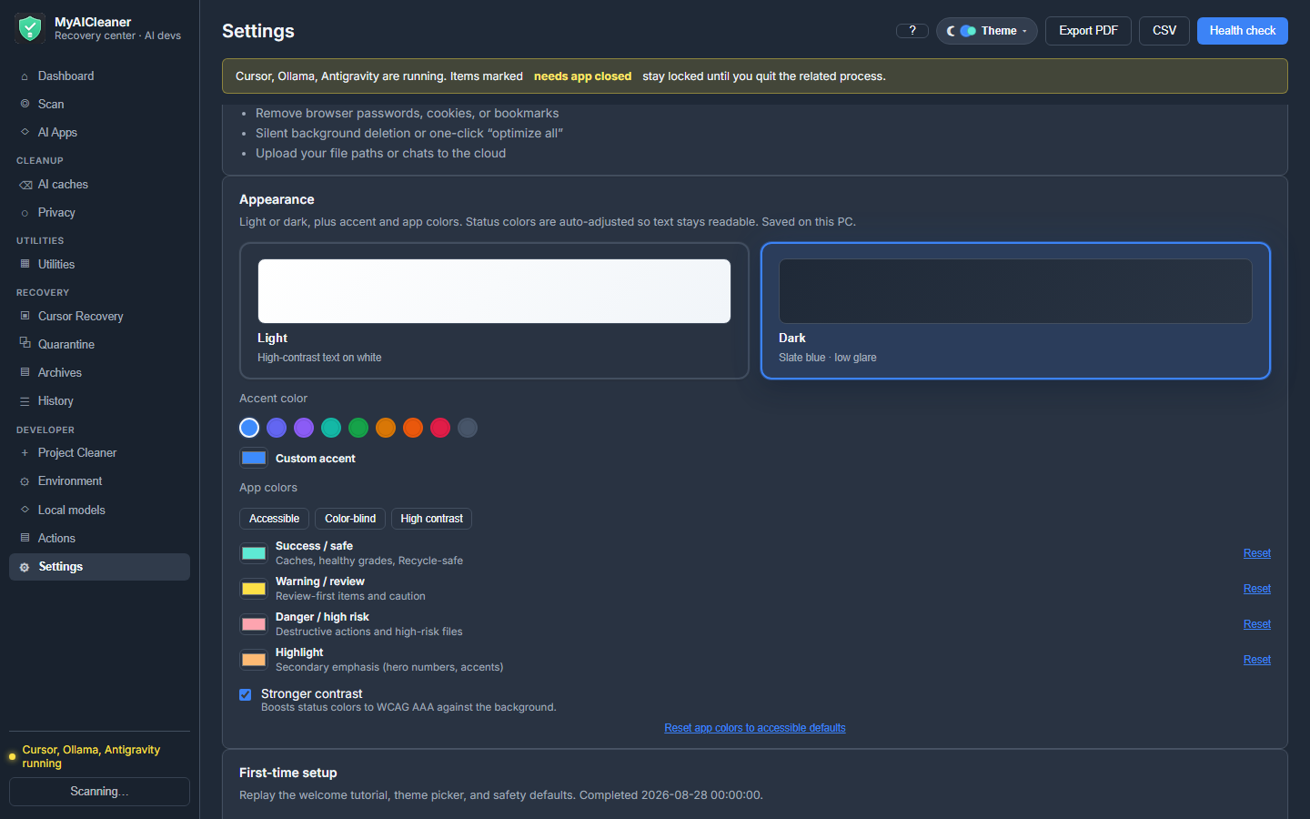Click the CSV export button
1310x819 pixels.
(1164, 31)
